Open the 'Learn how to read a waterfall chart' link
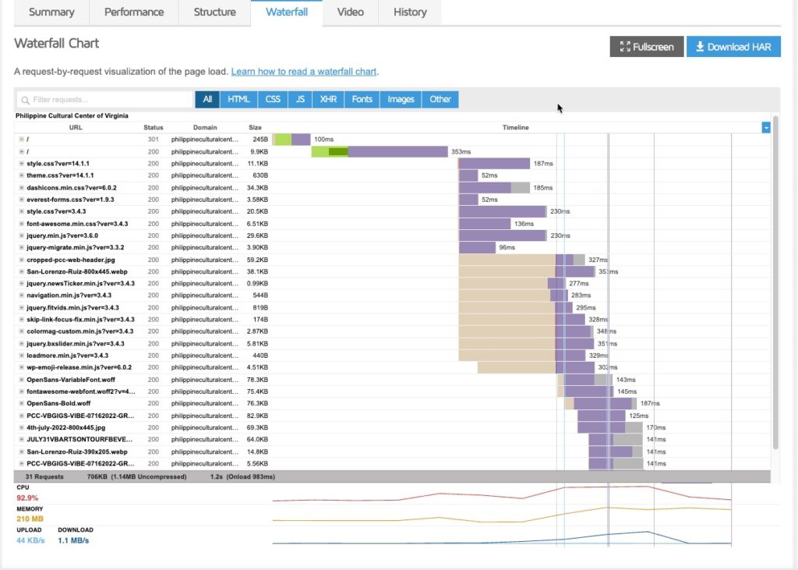 pyautogui.click(x=304, y=72)
